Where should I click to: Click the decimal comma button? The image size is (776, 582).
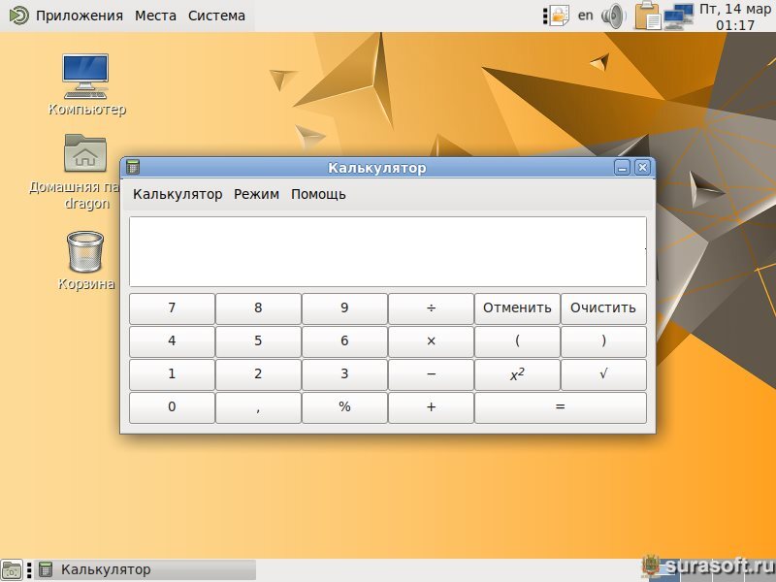coord(258,407)
